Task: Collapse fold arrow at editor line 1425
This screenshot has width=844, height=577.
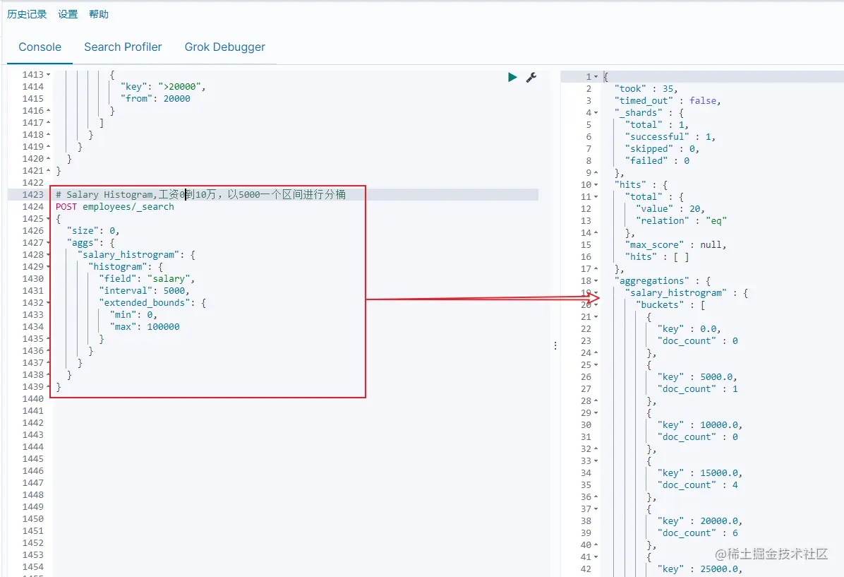Action: pos(49,219)
